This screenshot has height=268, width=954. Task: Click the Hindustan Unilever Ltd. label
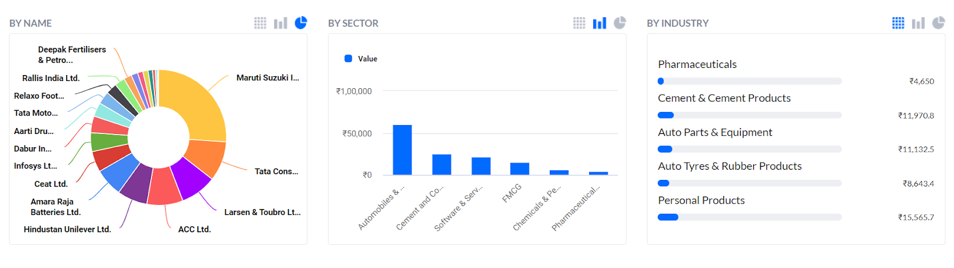[x=67, y=229]
